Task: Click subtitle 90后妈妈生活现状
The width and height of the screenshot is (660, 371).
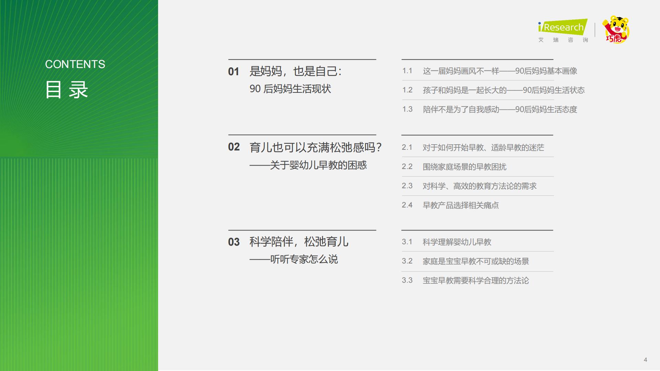Action: pos(290,89)
